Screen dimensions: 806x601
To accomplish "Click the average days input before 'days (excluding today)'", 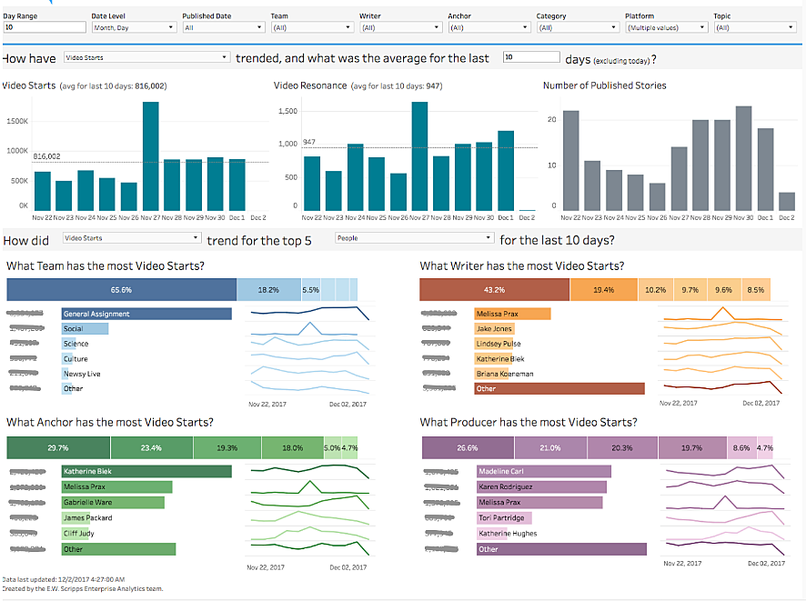I will pyautogui.click(x=530, y=57).
